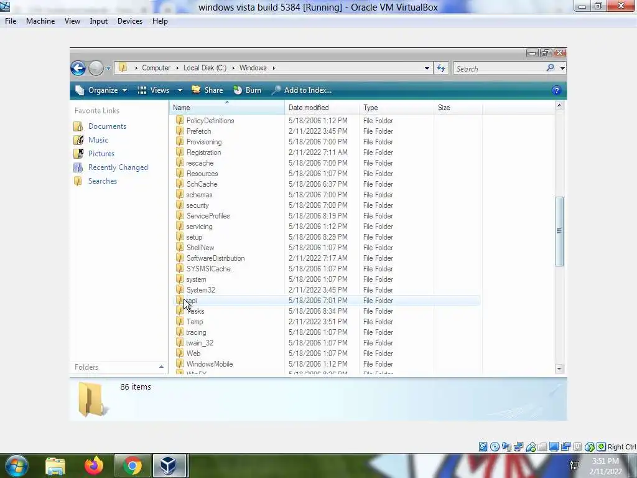Viewport: 637px width, 478px height.
Task: Select the PolicyDefinitions folder icon
Action: 180,120
